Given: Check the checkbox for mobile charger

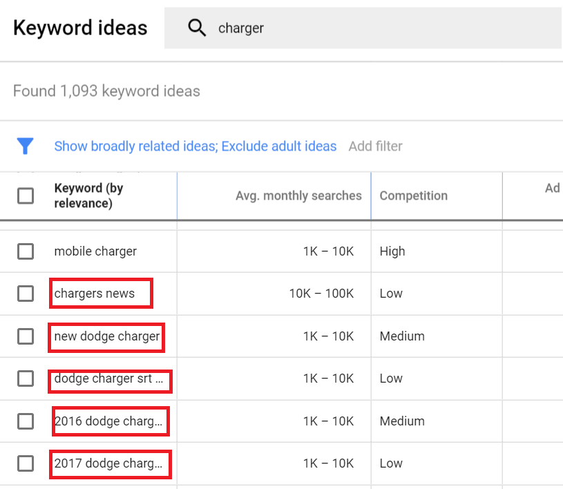Looking at the screenshot, I should pos(26,251).
